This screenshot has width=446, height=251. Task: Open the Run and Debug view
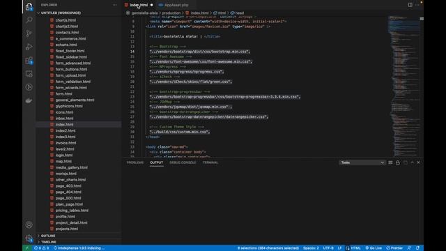point(29,47)
